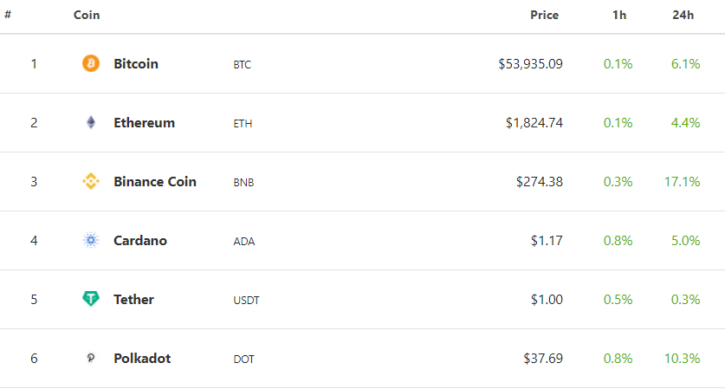Click the Ethereum diamond icon
The height and width of the screenshot is (389, 725).
pyautogui.click(x=91, y=122)
